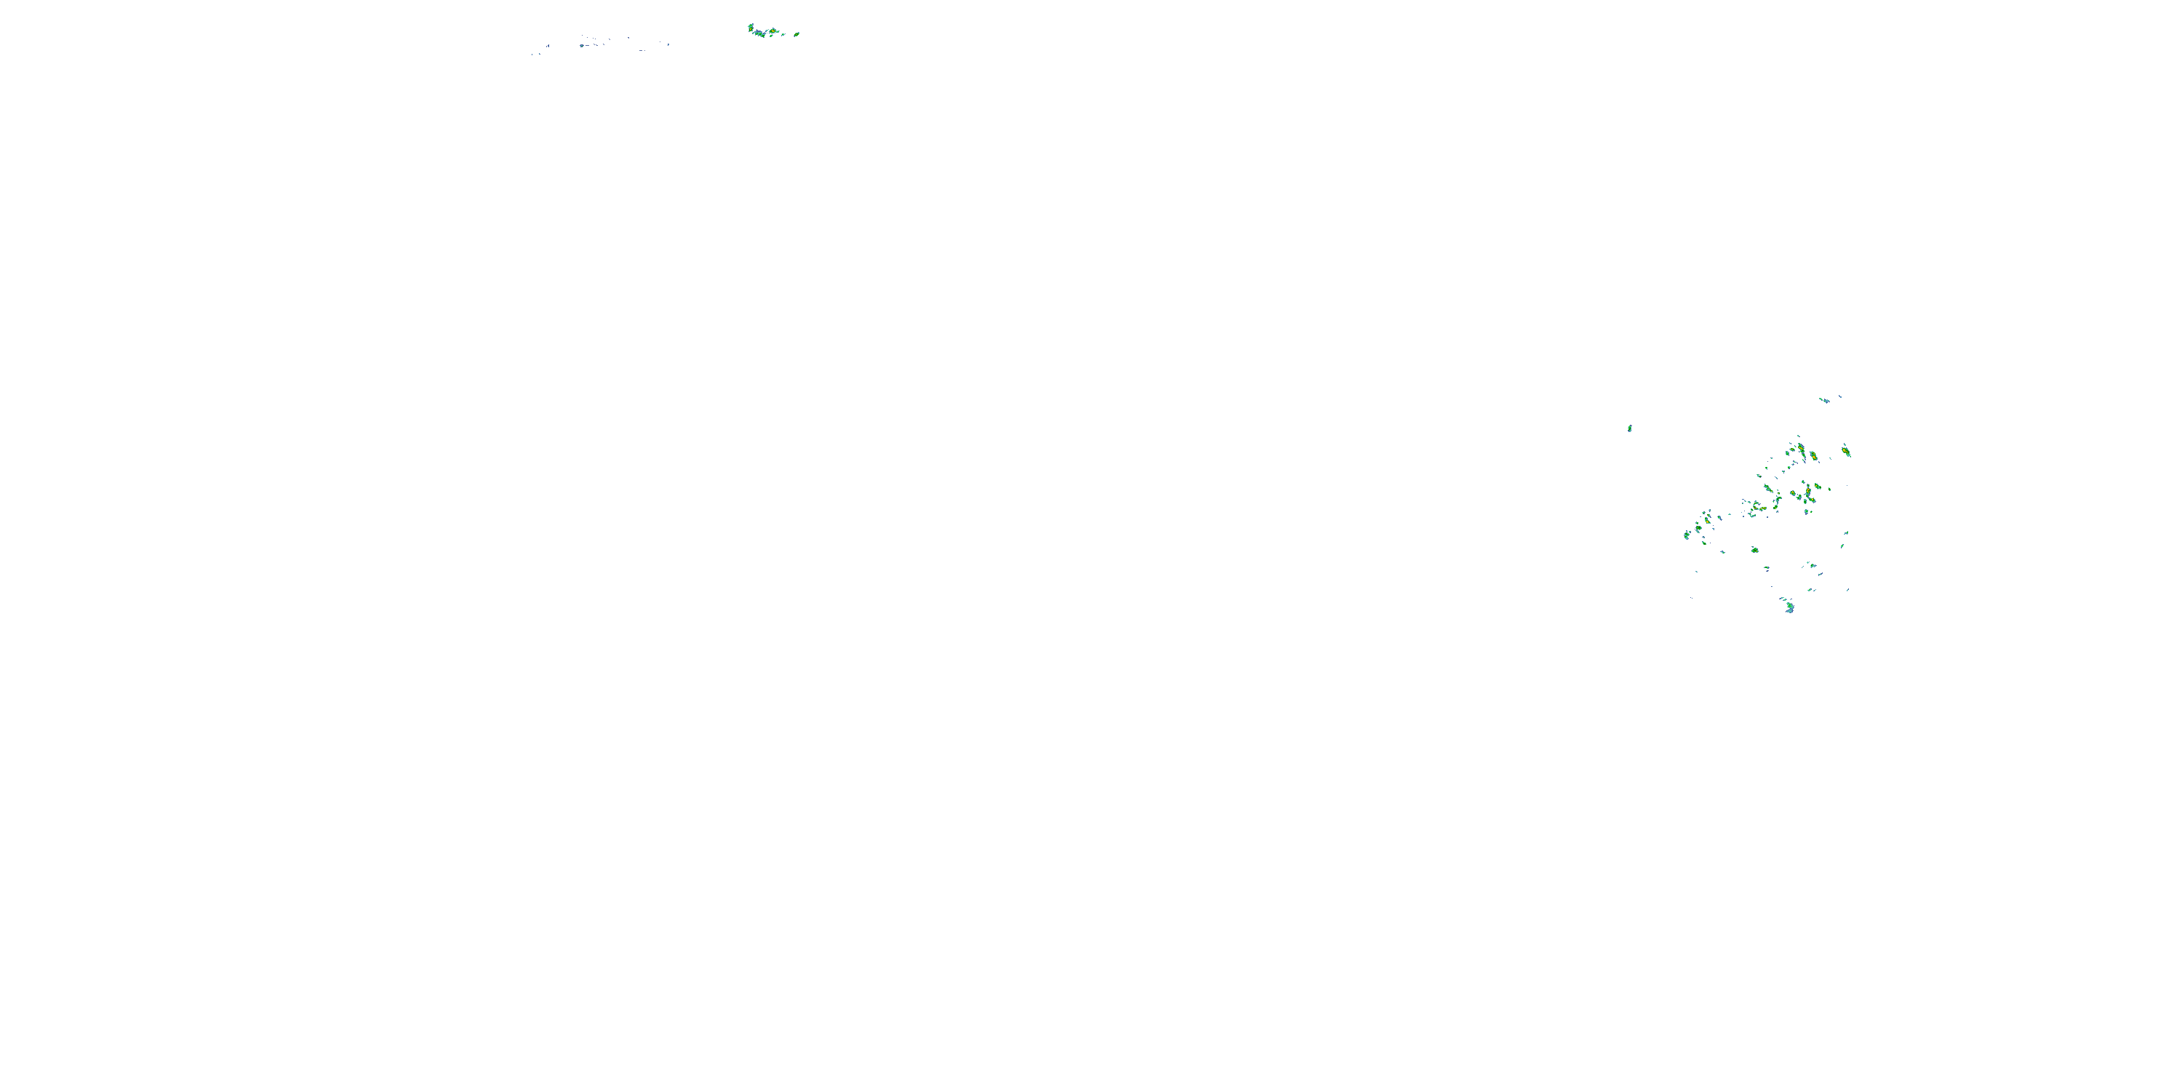
Task: Select the isolated green echo west of main cluster
Action: [1629, 428]
